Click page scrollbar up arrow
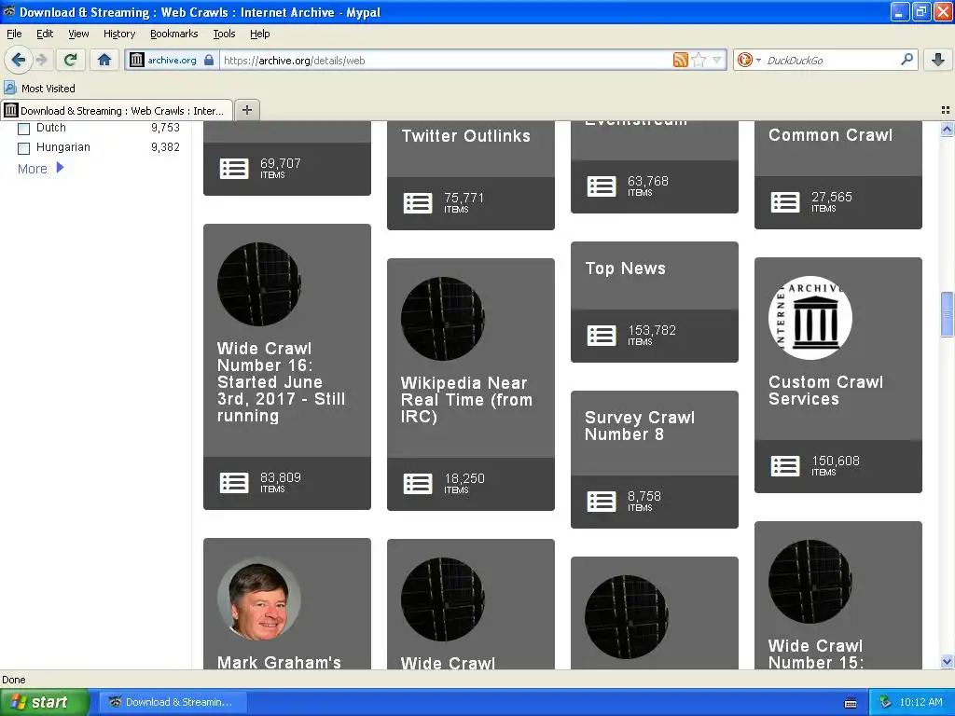The width and height of the screenshot is (955, 716). pos(947,129)
